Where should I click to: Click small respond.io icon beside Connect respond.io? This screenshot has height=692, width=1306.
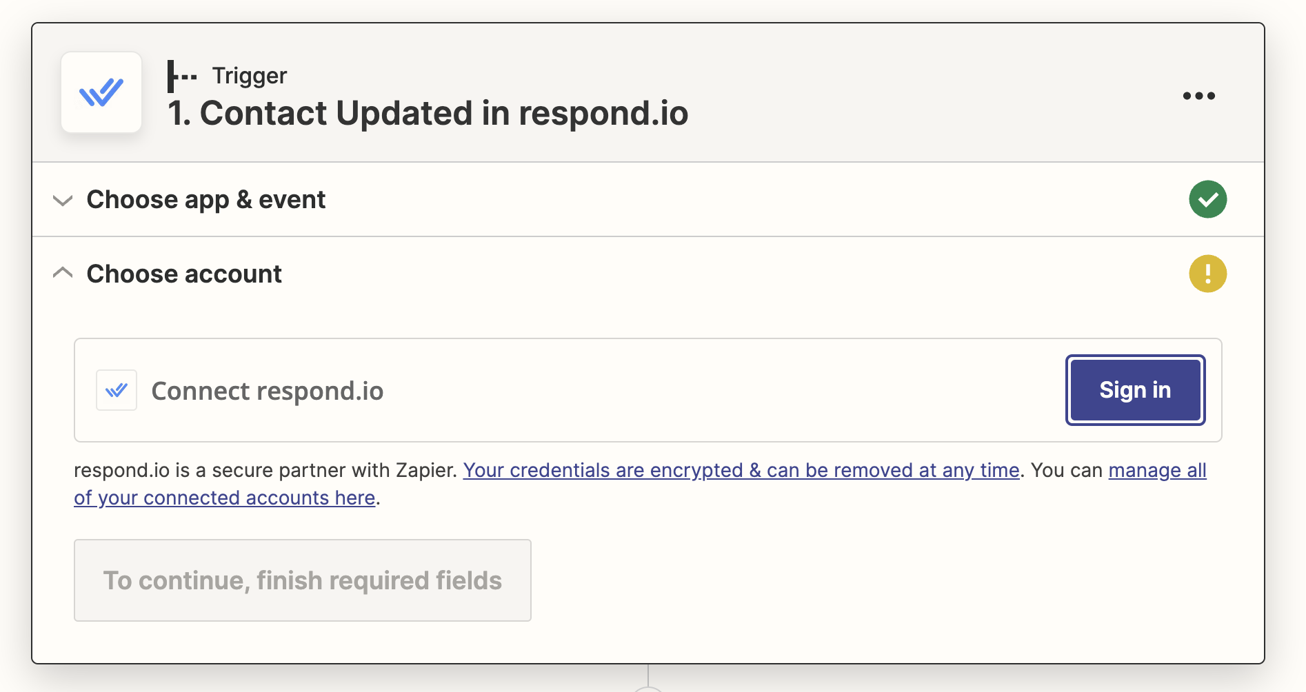click(x=117, y=390)
